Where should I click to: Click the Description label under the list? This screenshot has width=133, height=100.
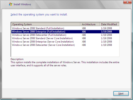(x=17, y=59)
